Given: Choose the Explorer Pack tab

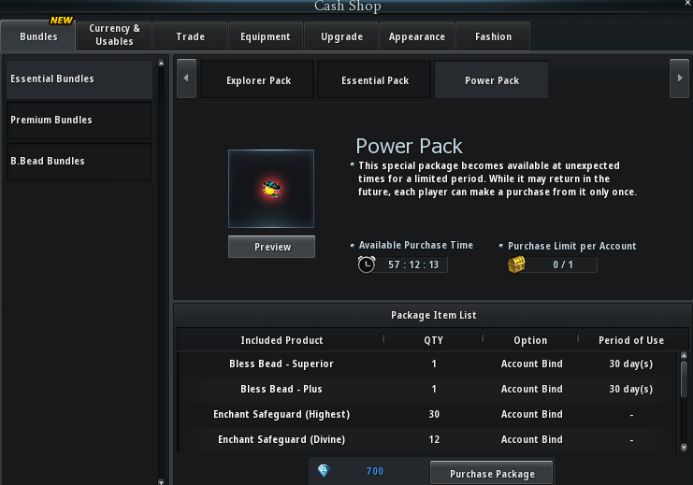Looking at the screenshot, I should tap(258, 80).
